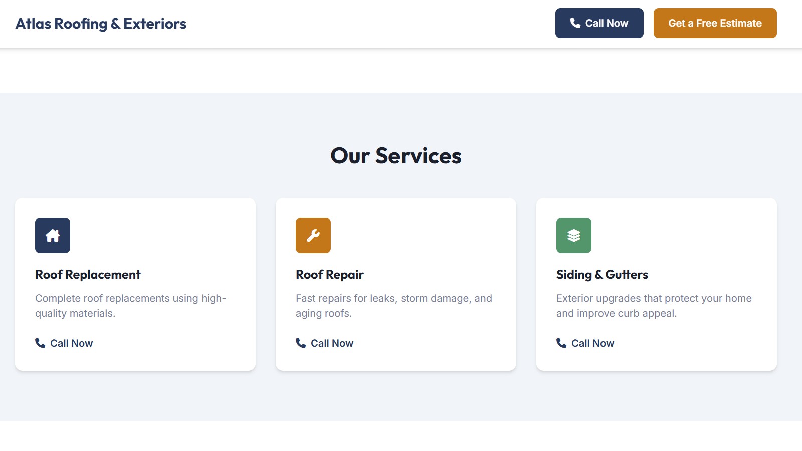Click the house icon on Roof Replacement card
This screenshot has width=802, height=451.
tap(52, 235)
